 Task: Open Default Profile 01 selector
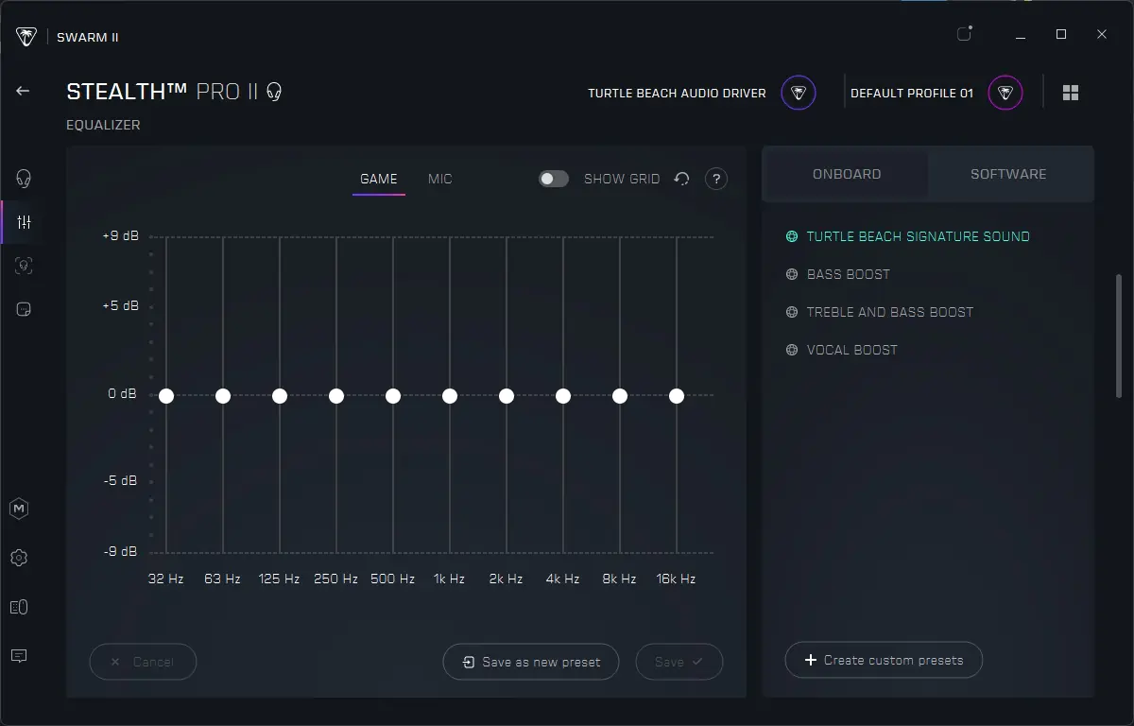point(936,93)
